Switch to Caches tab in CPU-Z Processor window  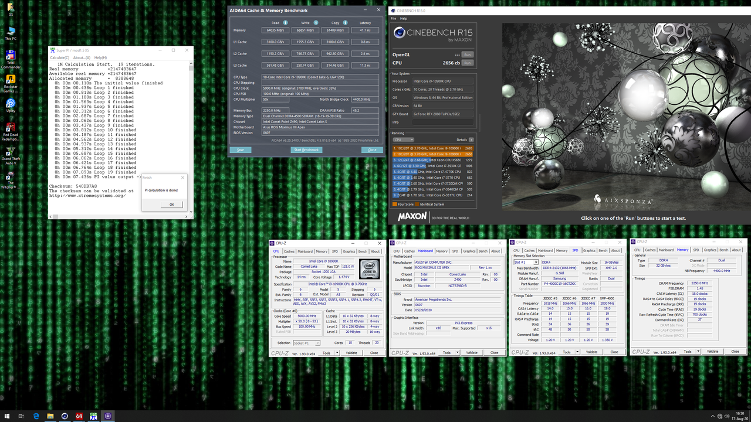pos(289,251)
